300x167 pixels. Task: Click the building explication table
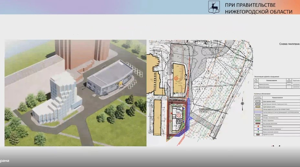point(276,83)
